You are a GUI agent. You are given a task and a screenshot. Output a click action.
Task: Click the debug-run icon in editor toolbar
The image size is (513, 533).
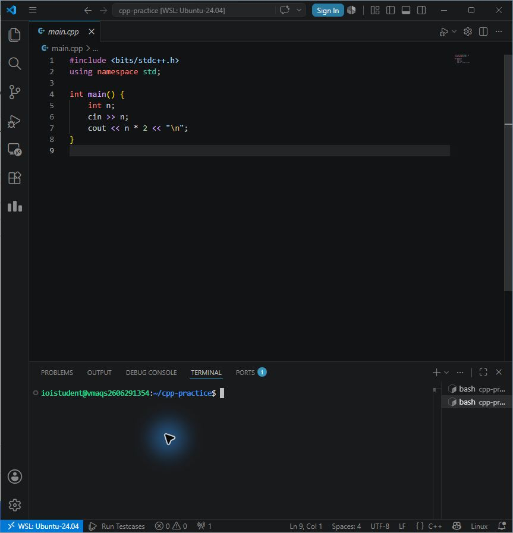point(443,31)
